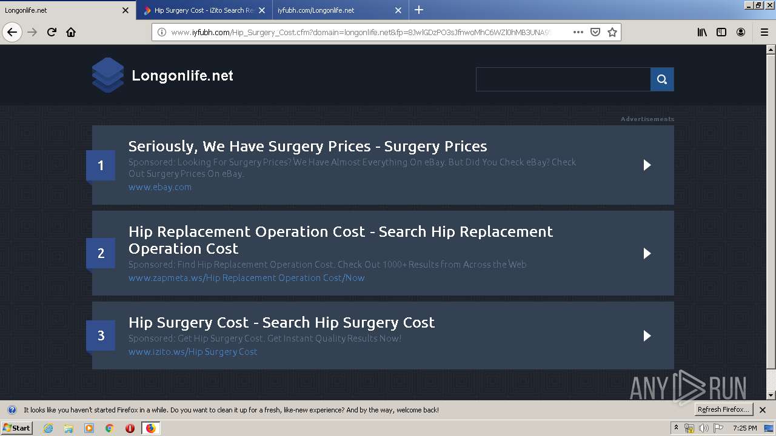The width and height of the screenshot is (776, 436).
Task: Open File Explorer from the taskbar
Action: (69, 428)
